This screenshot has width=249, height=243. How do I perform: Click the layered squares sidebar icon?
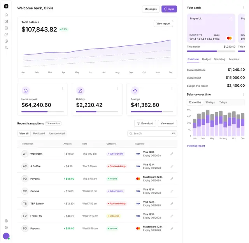6,35
